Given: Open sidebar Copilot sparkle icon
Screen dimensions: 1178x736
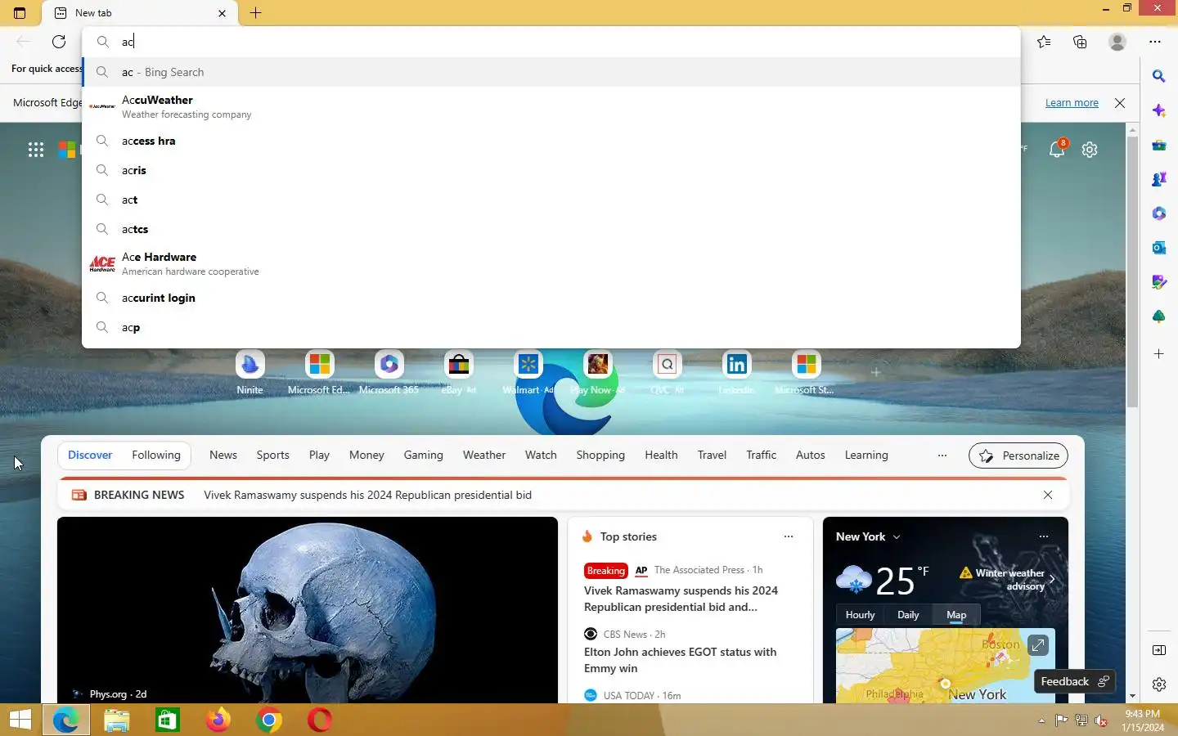Looking at the screenshot, I should tap(1158, 110).
